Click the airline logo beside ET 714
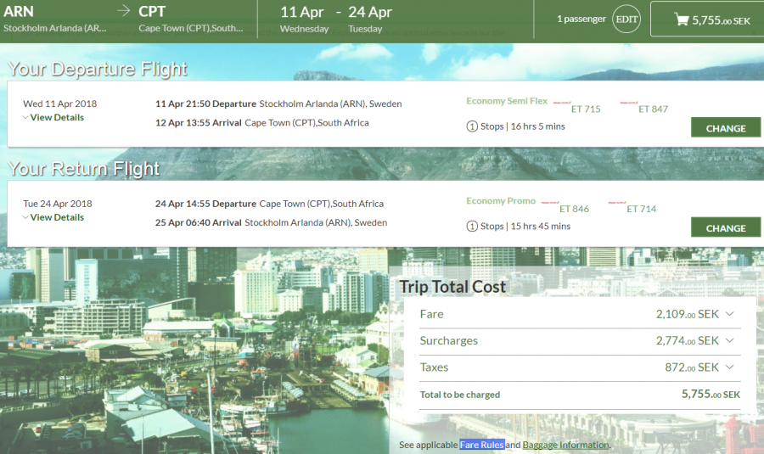764x454 pixels. (617, 204)
